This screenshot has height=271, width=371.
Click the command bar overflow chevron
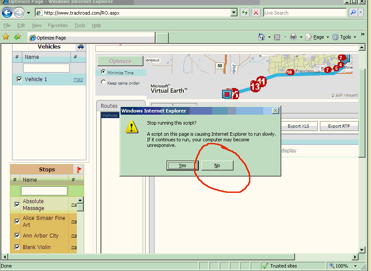point(363,34)
